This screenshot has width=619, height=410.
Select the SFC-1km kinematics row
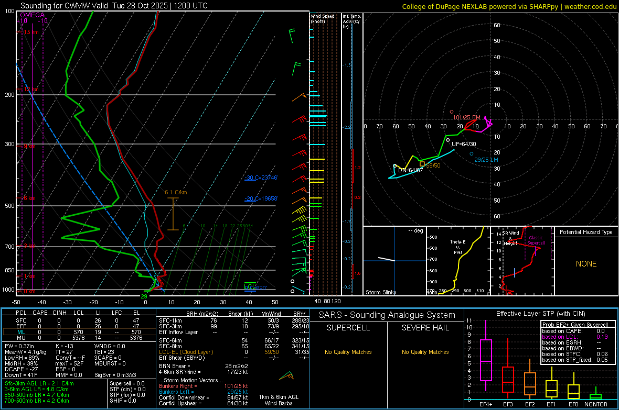click(x=234, y=320)
